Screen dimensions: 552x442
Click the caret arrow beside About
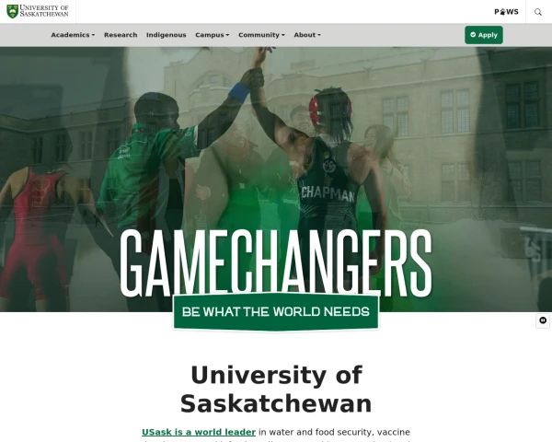pyautogui.click(x=319, y=35)
